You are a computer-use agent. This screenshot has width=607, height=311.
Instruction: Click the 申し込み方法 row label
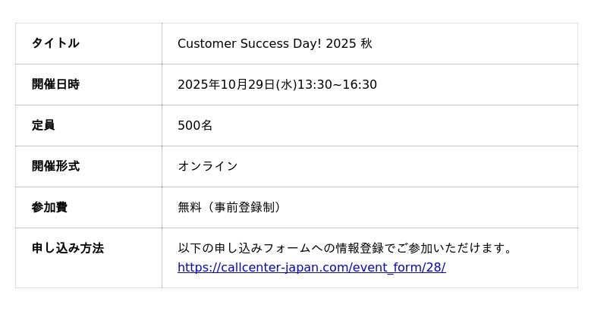68,248
